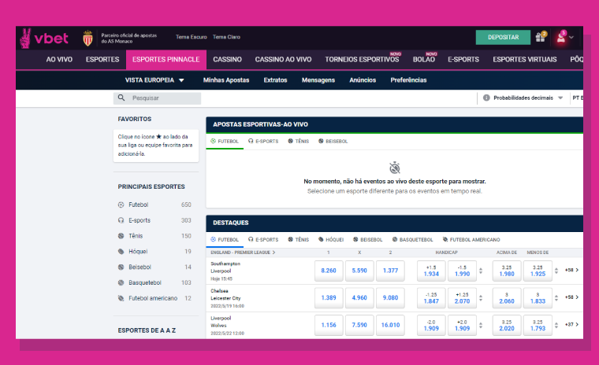599x365 pixels.
Task: Select over 3 at 2.060
Action: (x=507, y=298)
